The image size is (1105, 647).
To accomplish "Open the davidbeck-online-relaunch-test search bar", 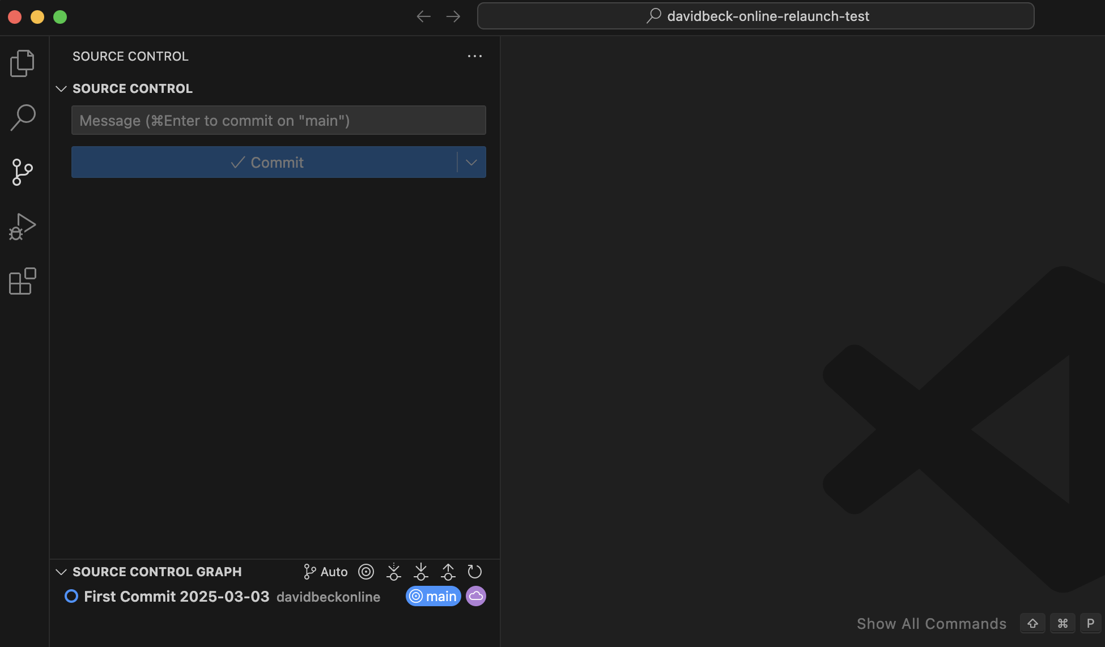I will point(756,16).
